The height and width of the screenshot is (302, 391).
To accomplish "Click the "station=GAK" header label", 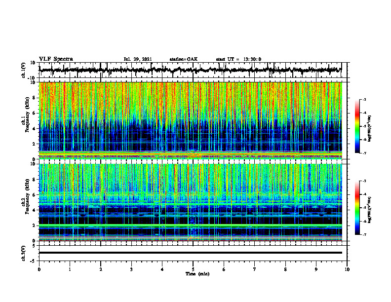I will [184, 59].
